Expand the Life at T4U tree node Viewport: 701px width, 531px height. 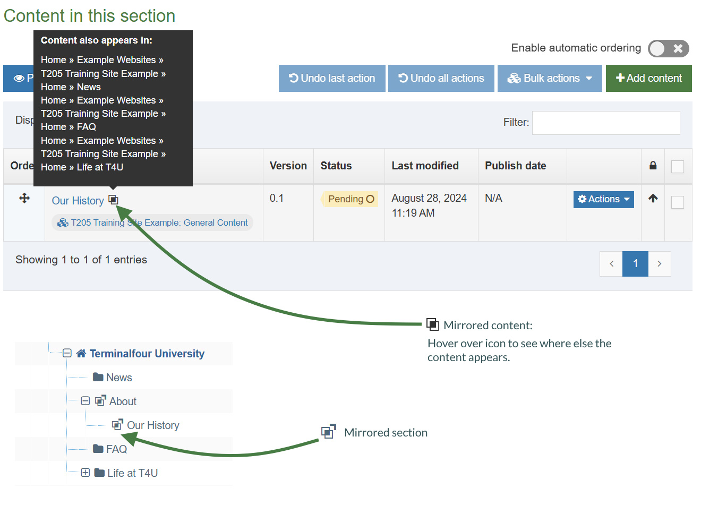[x=85, y=473]
